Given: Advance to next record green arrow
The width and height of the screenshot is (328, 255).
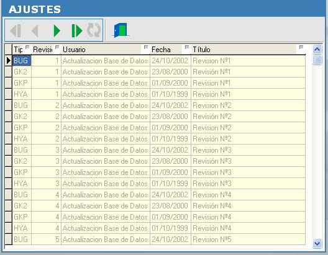Looking at the screenshot, I should (57, 30).
